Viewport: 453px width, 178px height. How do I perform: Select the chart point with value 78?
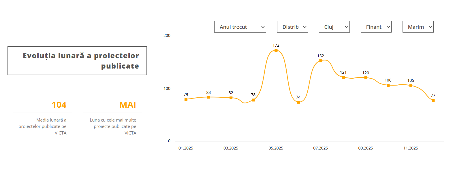tap(253, 100)
